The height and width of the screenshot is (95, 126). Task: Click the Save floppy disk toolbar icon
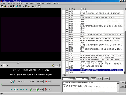(11, 6)
